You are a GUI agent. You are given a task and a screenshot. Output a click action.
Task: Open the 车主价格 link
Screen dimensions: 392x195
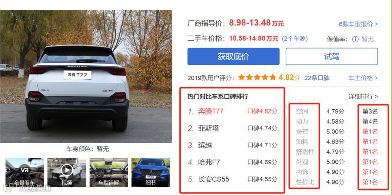click(x=363, y=78)
